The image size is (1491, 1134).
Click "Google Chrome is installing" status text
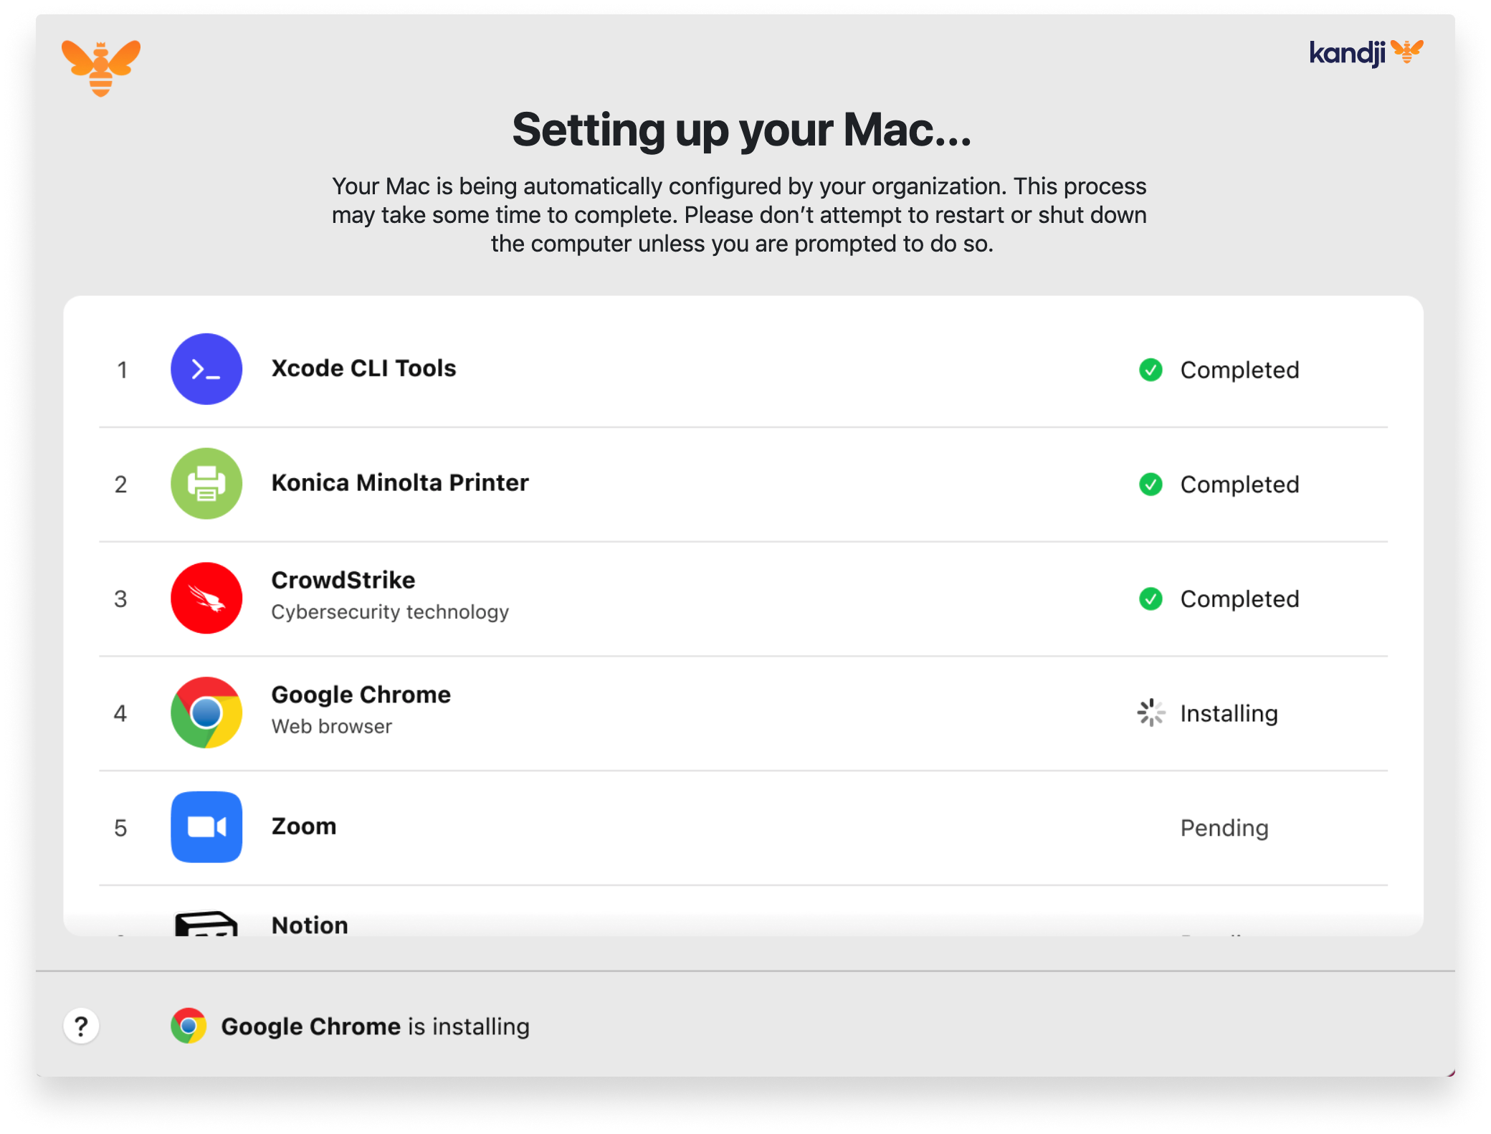[375, 1026]
